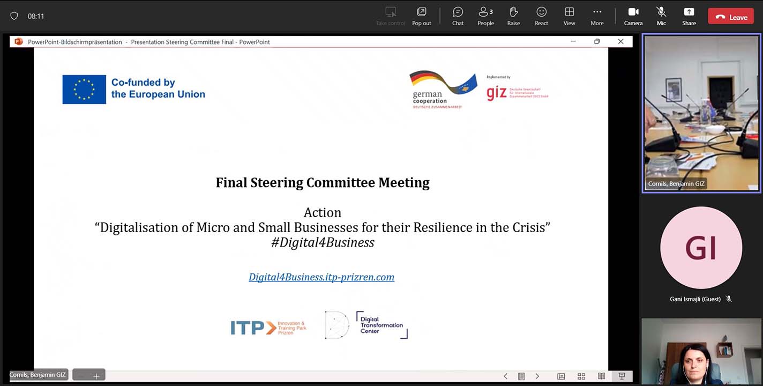Click the #Digital4Business hashtag text
Viewport: 763px width, 386px height.
[x=323, y=242]
